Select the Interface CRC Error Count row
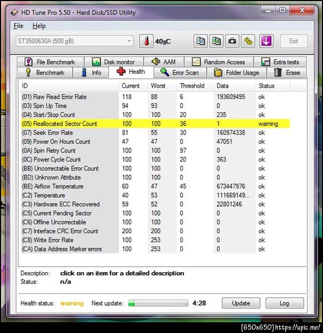 tap(156, 231)
